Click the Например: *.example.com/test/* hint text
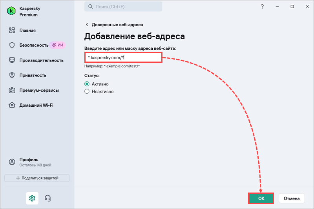This screenshot has height=209, width=314. click(112, 66)
